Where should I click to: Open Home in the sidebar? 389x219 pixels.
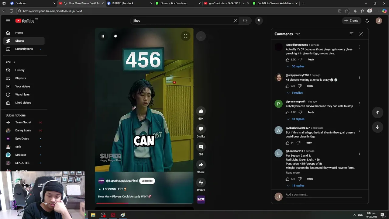coord(24,33)
